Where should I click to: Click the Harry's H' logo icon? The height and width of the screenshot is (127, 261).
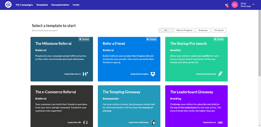85,74
